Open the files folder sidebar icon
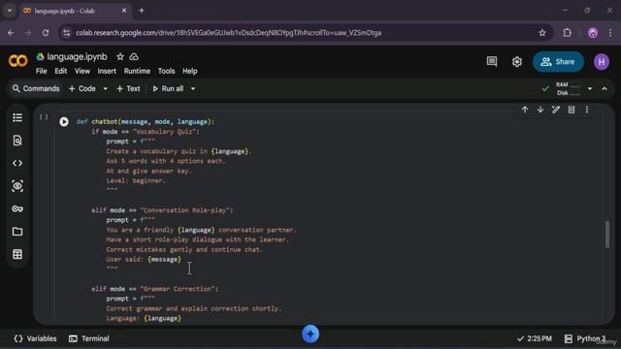 coord(17,232)
